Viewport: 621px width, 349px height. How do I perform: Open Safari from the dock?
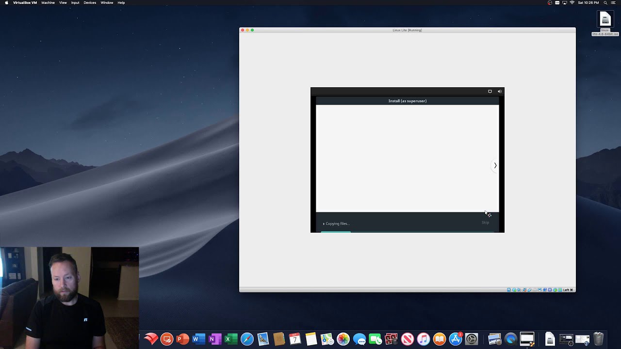click(x=247, y=339)
